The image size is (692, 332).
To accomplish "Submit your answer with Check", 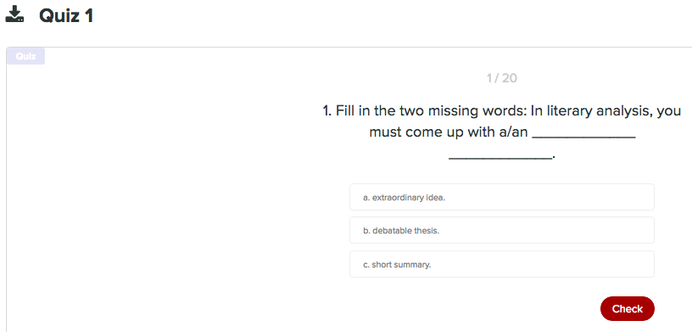I will click(628, 308).
